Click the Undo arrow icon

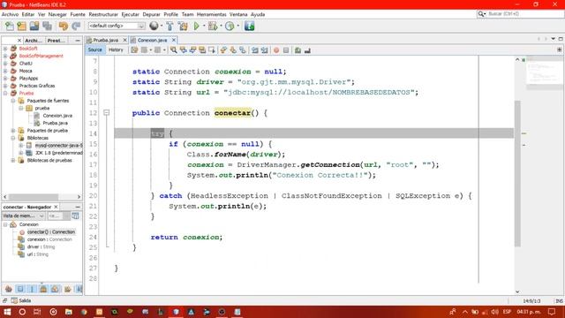pos(63,26)
